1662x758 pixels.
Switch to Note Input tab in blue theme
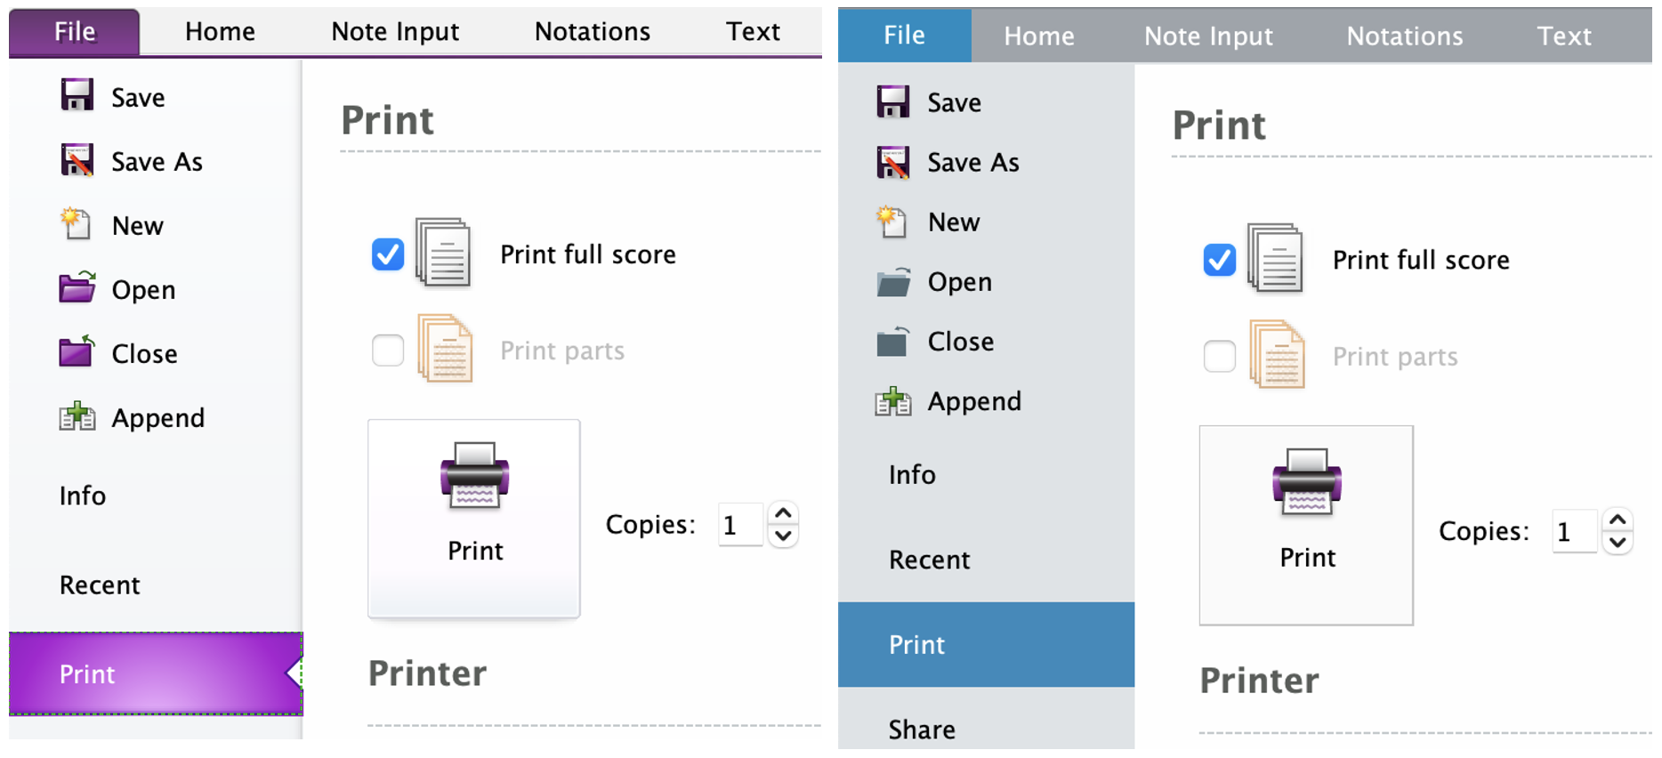point(1208,36)
